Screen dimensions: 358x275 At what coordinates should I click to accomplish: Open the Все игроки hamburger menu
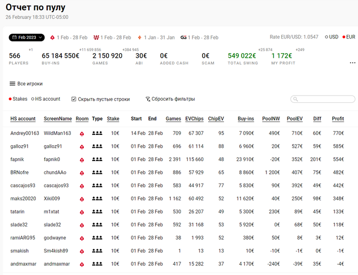click(12, 84)
